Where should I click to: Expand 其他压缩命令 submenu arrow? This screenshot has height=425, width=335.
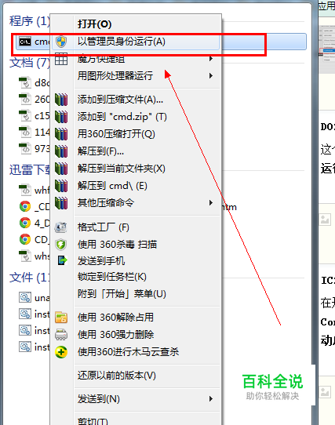(x=211, y=203)
